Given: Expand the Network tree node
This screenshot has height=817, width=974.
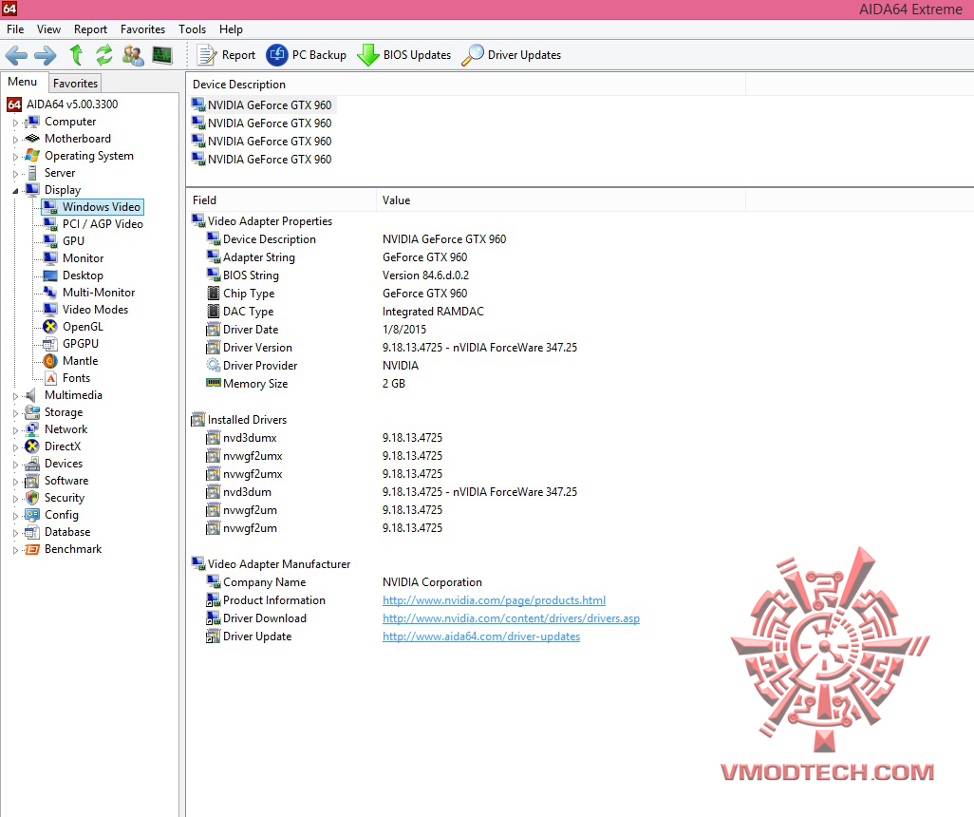Looking at the screenshot, I should [16, 430].
